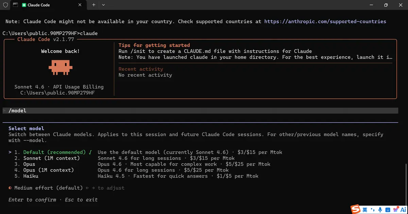Restore down the terminal window

[386, 5]
